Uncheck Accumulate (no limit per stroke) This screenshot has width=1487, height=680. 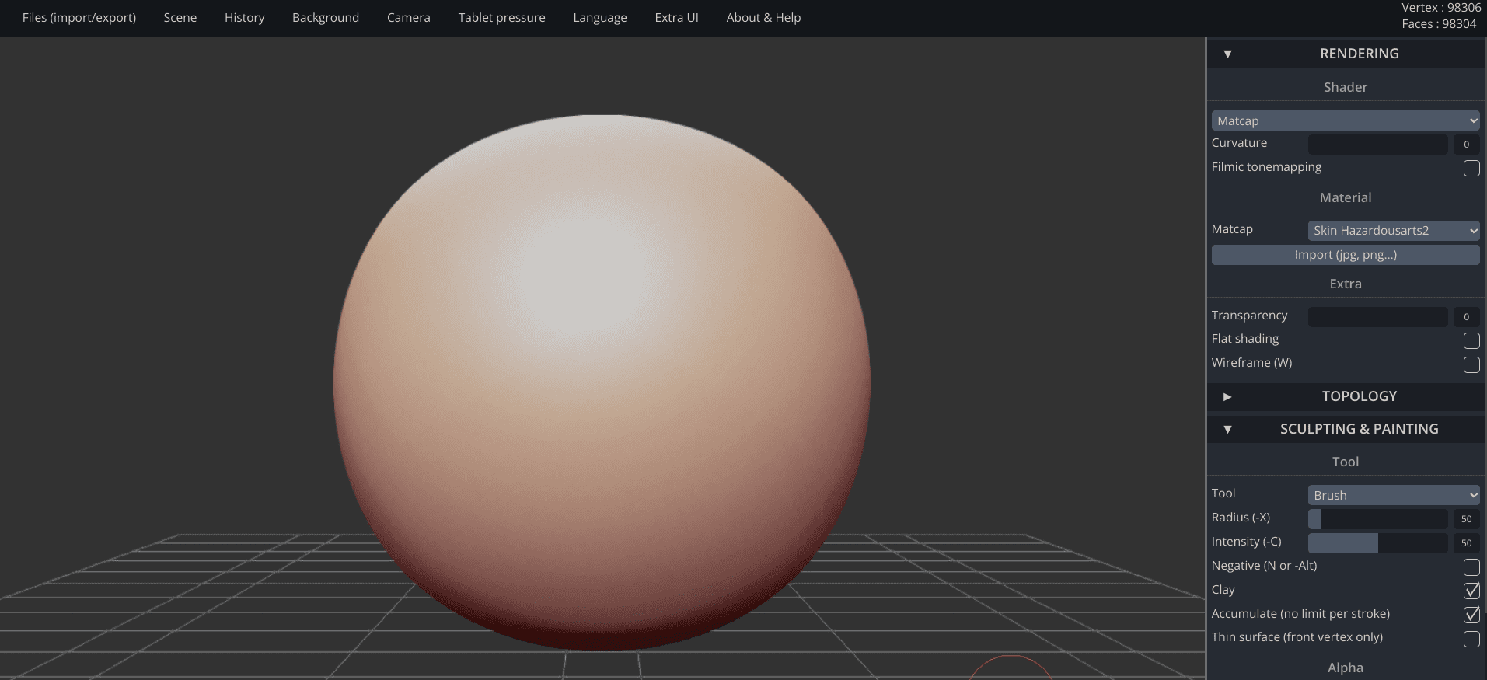click(1471, 615)
